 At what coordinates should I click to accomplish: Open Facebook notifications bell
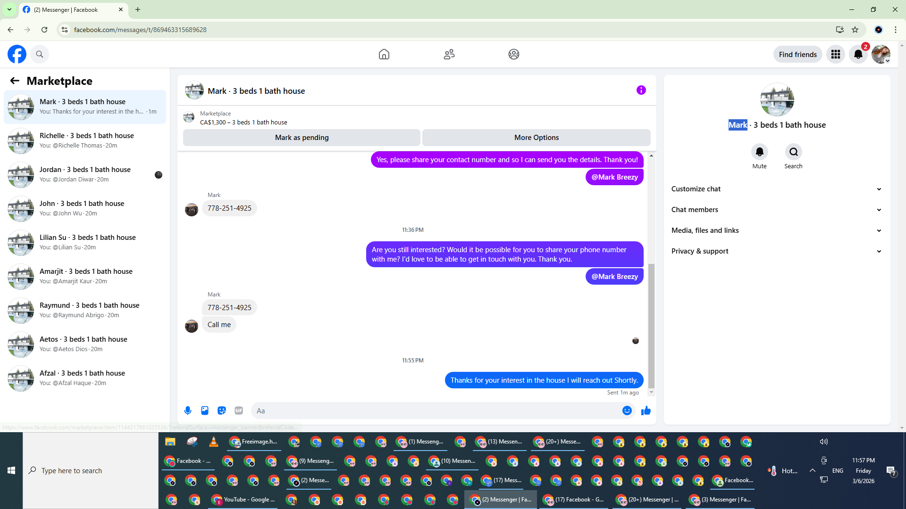click(x=858, y=54)
